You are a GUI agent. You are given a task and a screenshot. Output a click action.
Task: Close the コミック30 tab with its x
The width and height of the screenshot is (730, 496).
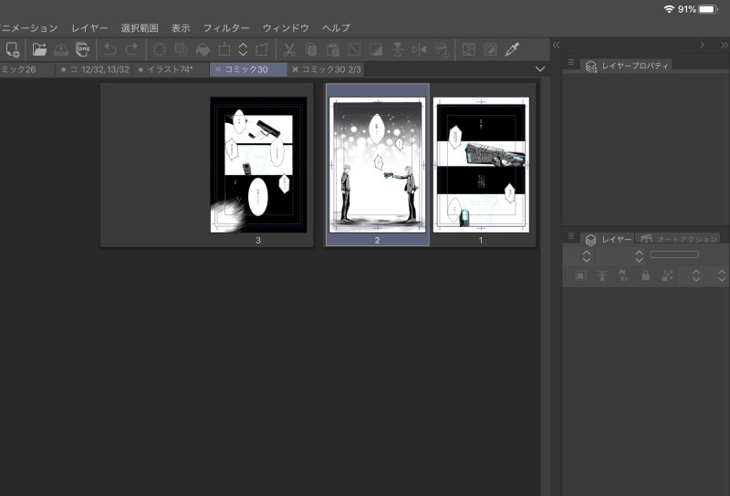tap(217, 69)
